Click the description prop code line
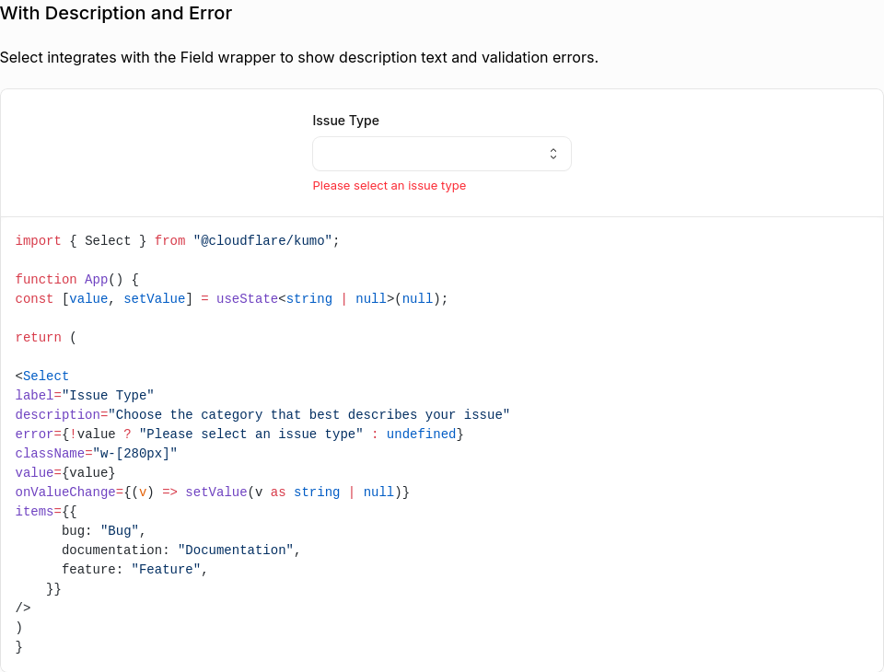 click(x=262, y=414)
